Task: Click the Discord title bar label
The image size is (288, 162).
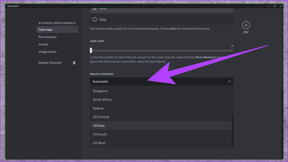Action: (x=13, y=6)
